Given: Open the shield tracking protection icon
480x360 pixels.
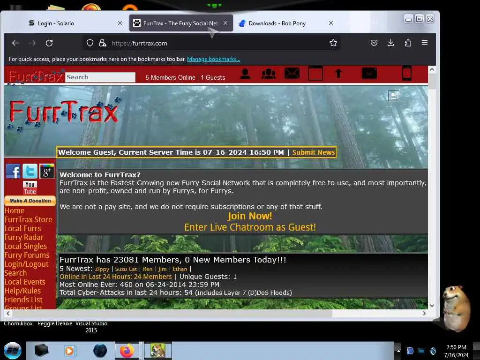Looking at the screenshot, I should tap(90, 43).
